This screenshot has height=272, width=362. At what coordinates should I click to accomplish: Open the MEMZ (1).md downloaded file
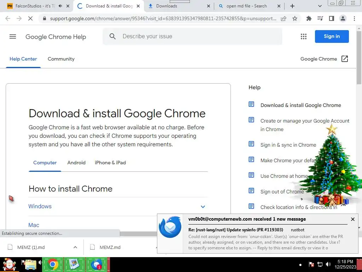(x=31, y=247)
